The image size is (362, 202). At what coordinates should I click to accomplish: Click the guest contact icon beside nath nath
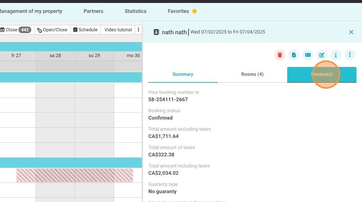coord(156,32)
